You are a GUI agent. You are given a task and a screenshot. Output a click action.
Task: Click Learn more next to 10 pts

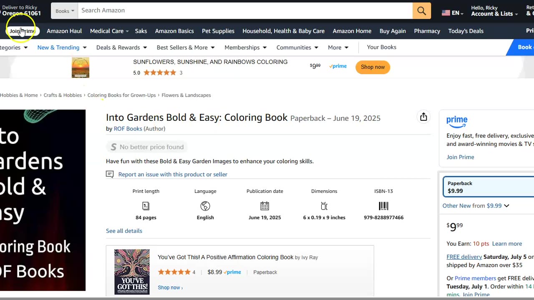pyautogui.click(x=507, y=244)
